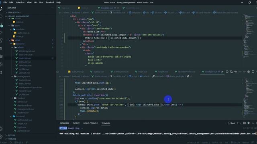Click the new terminal plus icon
The height and width of the screenshot is (144, 257).
click(x=238, y=123)
